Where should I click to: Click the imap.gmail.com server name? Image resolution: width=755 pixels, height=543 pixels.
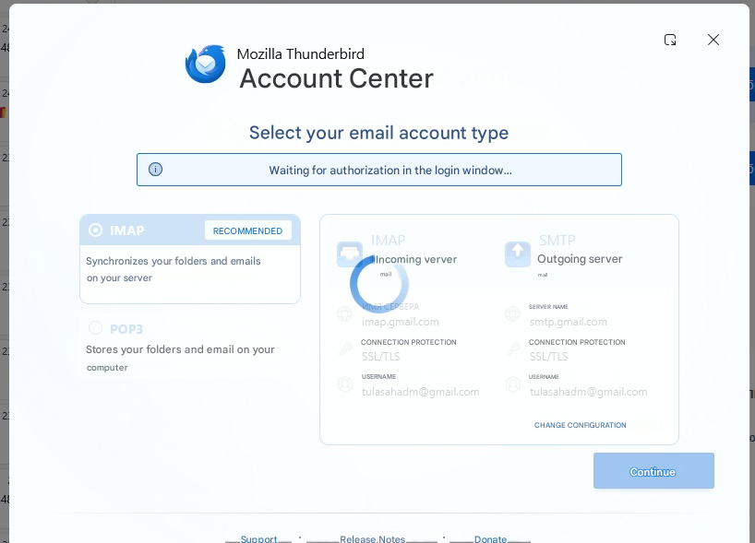point(401,322)
